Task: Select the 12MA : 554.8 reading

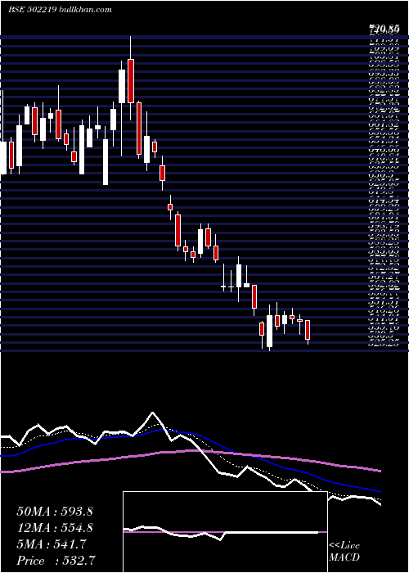Action: 55,528
